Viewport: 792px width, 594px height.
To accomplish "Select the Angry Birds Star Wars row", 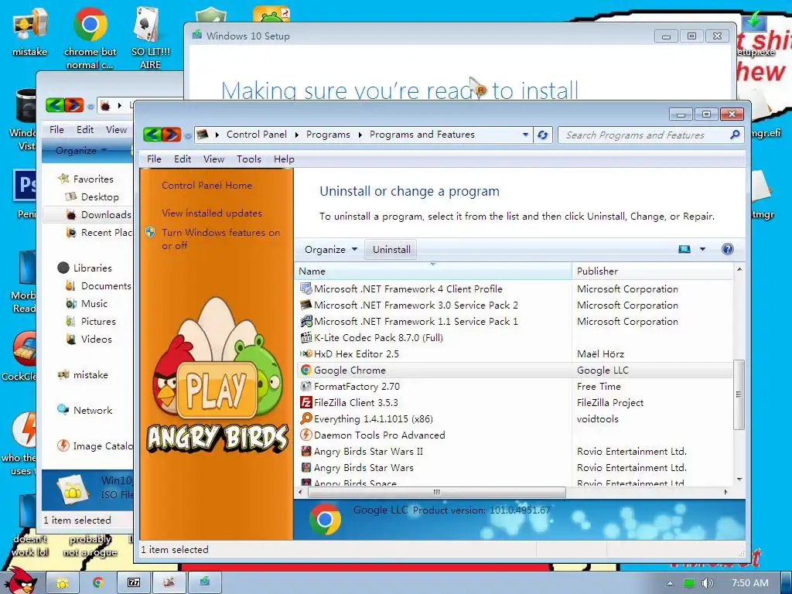I will pos(515,468).
